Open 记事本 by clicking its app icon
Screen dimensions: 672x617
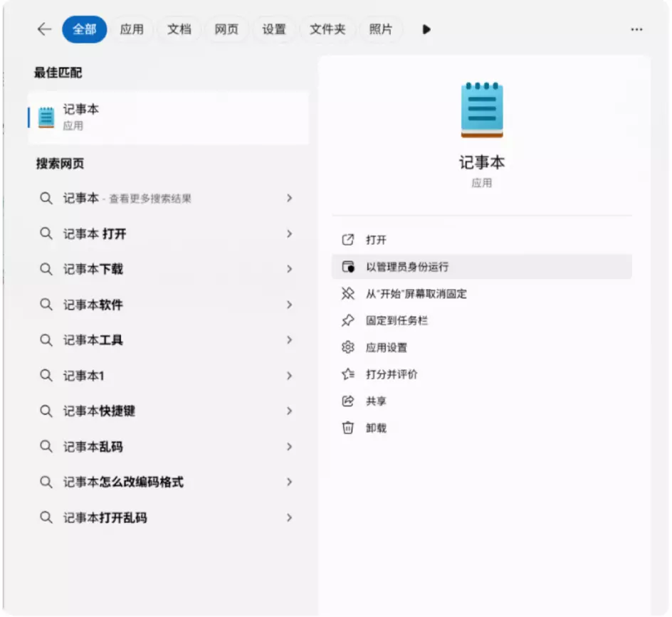[x=483, y=108]
